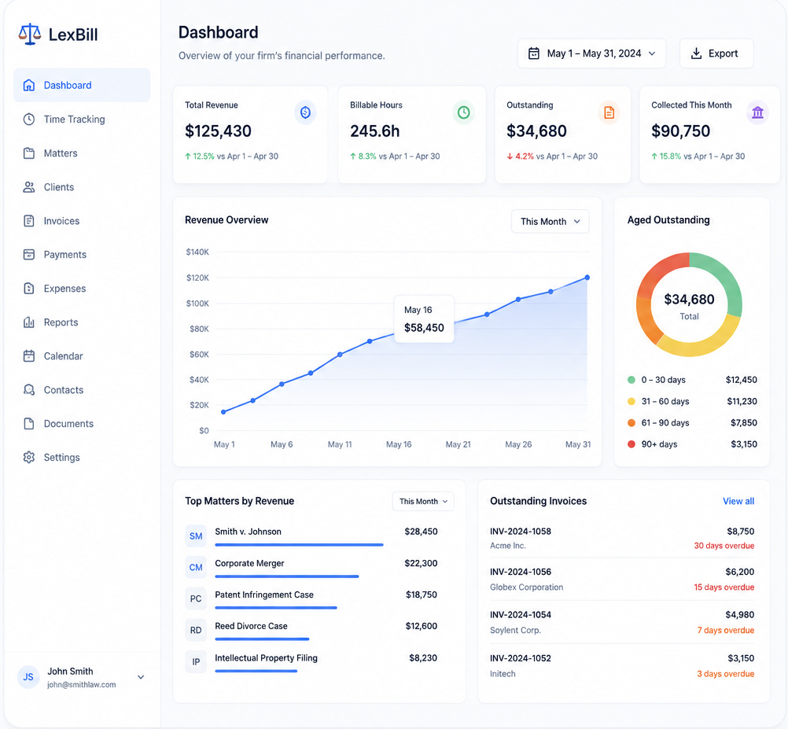Click the red 90+ days legend dot

click(x=632, y=444)
